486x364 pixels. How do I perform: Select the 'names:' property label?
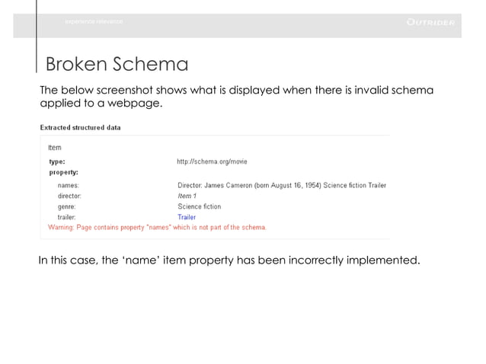pyautogui.click(x=69, y=185)
